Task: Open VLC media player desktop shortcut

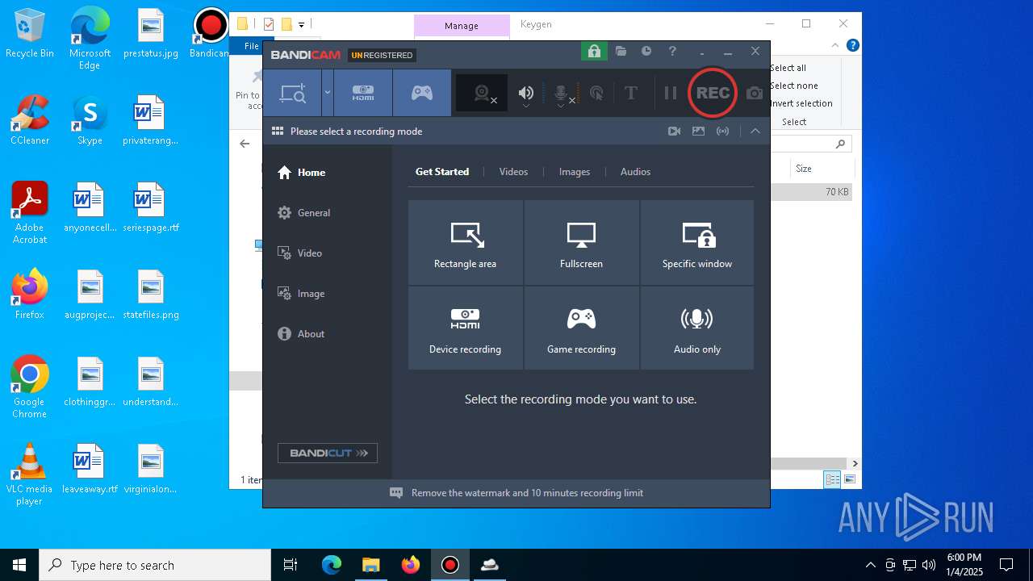Action: pos(30,474)
